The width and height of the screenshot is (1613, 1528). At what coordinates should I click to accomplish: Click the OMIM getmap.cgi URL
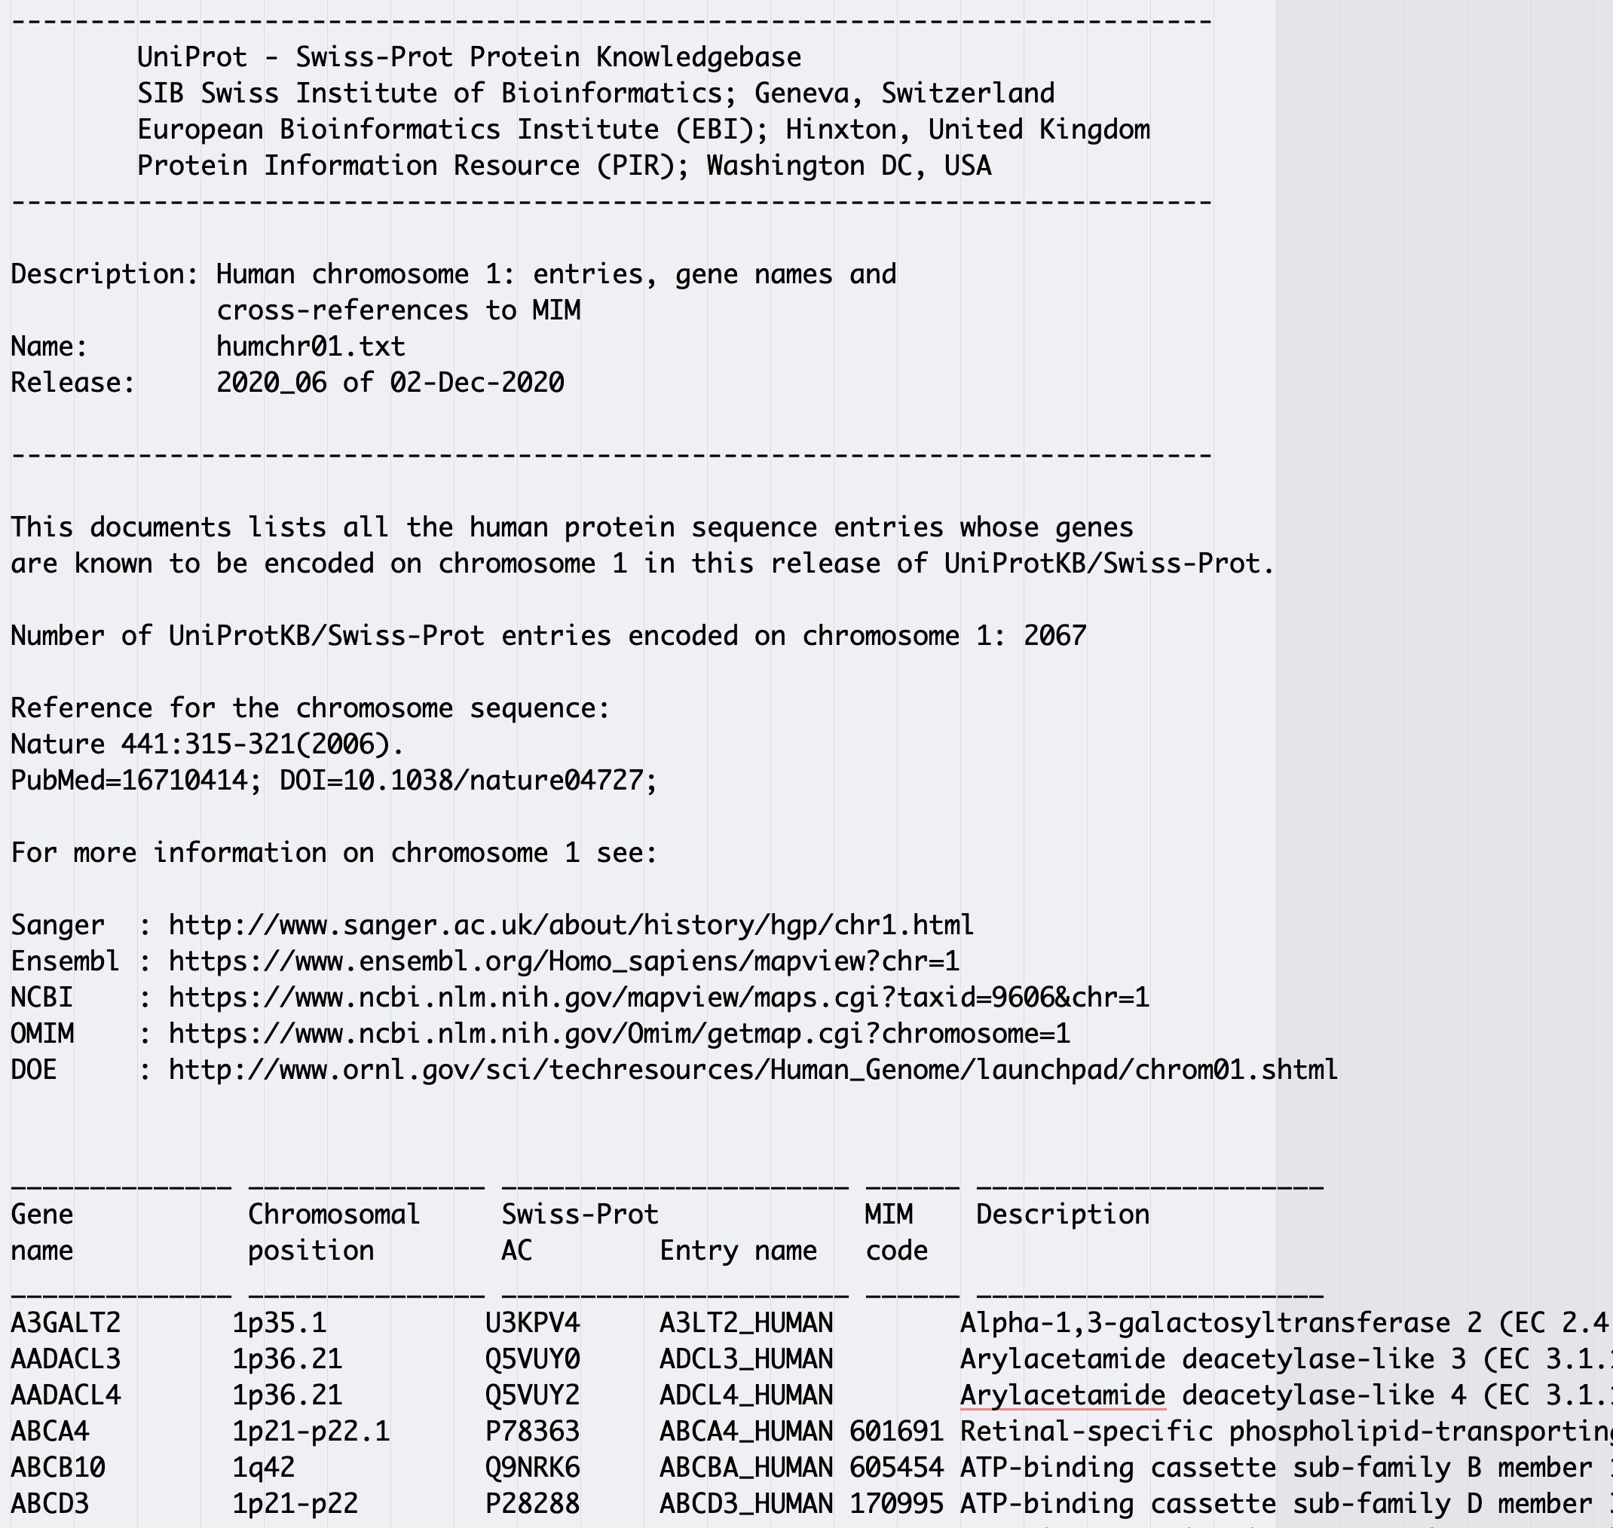619,1033
